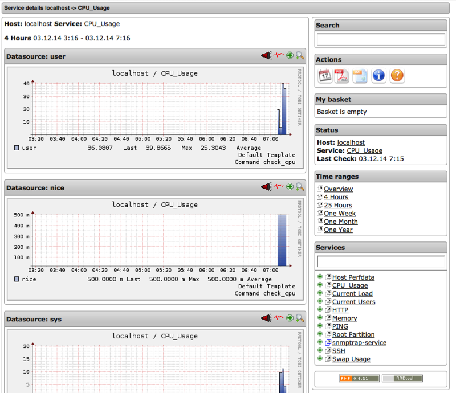Zoom the nice datasource graph with magnifier
The image size is (456, 393).
pyautogui.click(x=300, y=187)
